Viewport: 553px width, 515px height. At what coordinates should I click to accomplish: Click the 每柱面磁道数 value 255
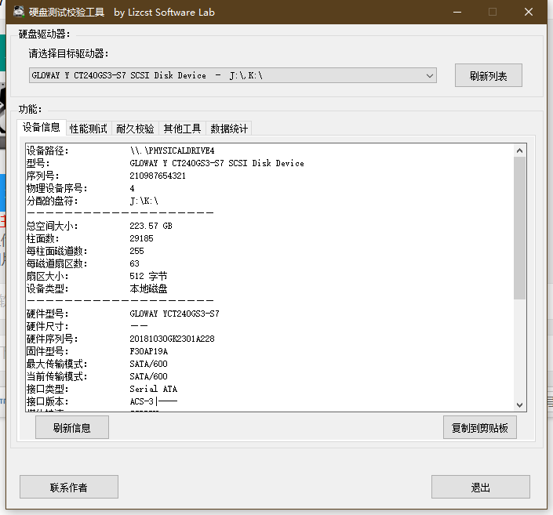point(136,251)
